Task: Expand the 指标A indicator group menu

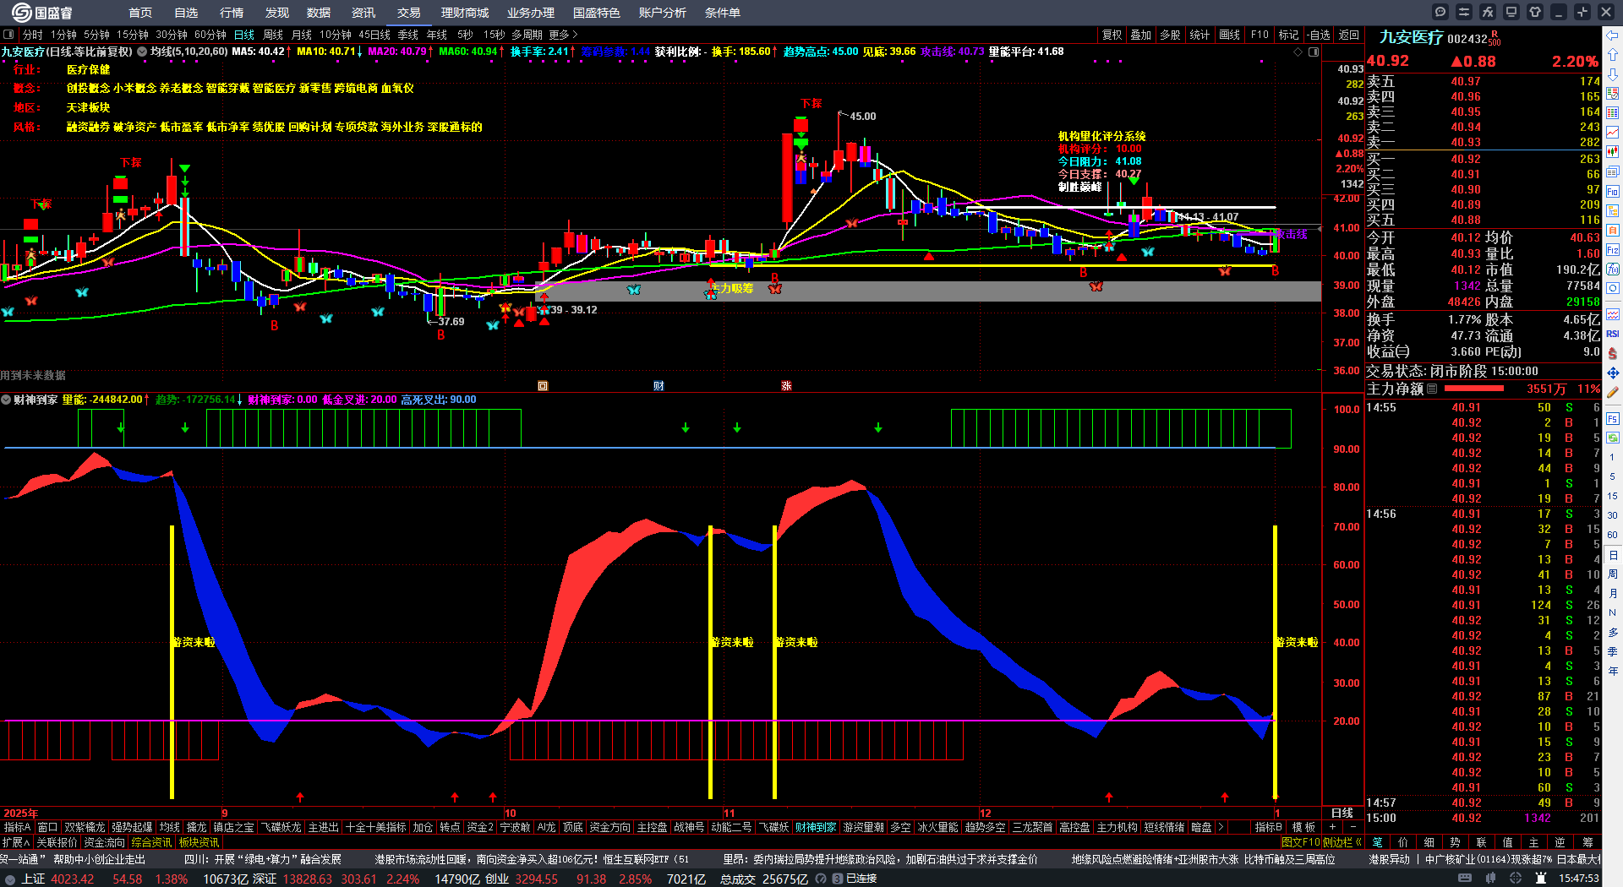Action: click(x=17, y=827)
